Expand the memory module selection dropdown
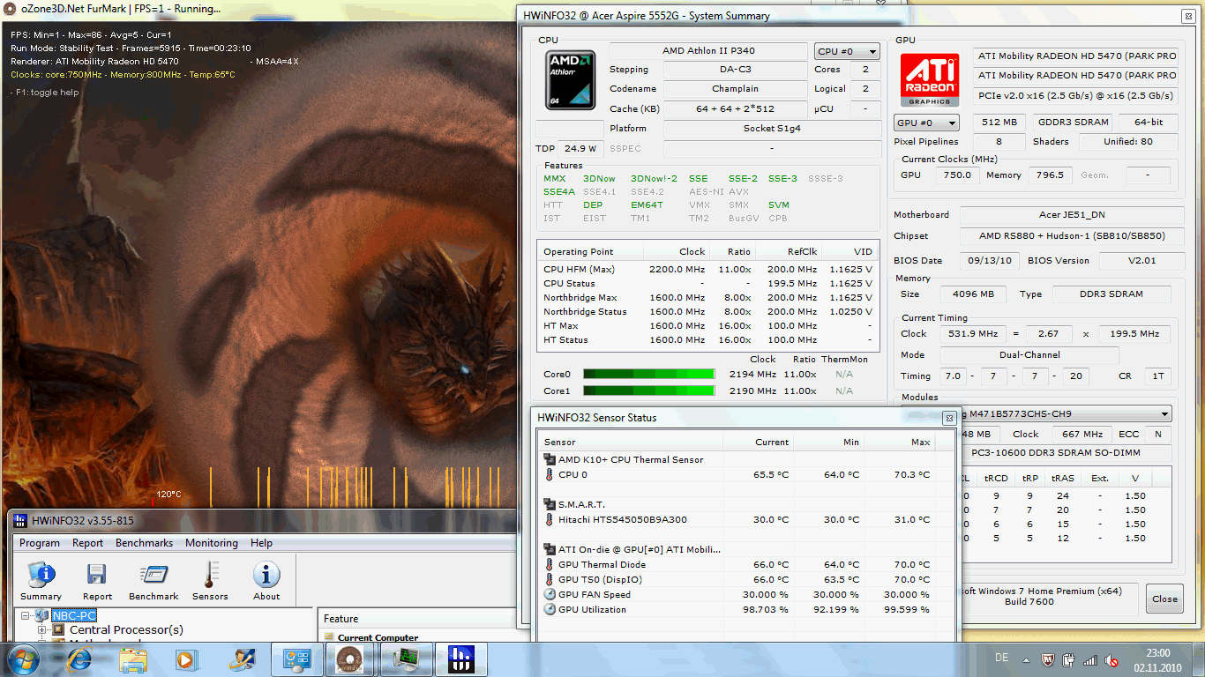 click(1164, 414)
